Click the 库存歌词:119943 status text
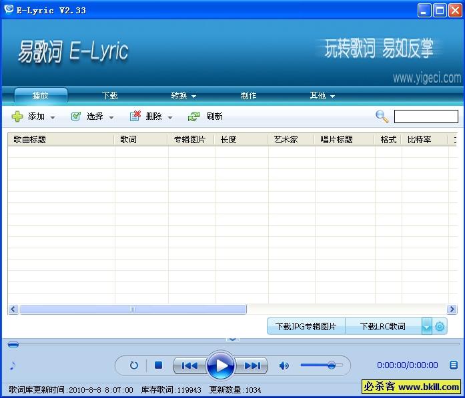465x398 pixels. 171,390
